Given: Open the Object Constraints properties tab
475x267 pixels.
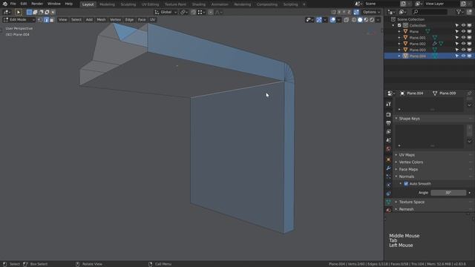Looking at the screenshot, I should click(388, 194).
